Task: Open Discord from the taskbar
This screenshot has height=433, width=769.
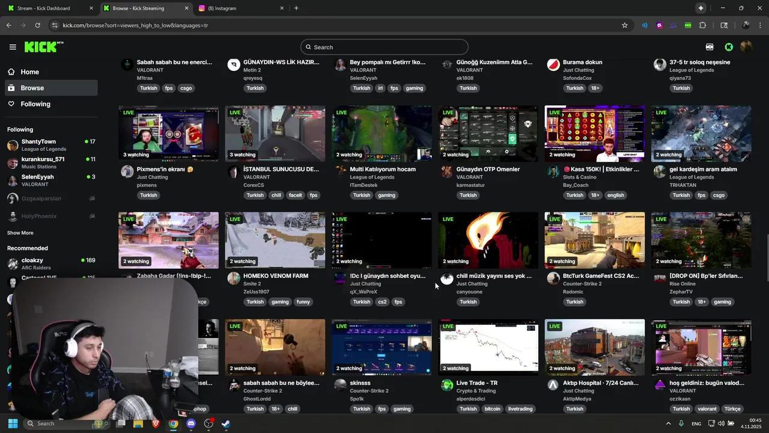Action: coord(191,423)
